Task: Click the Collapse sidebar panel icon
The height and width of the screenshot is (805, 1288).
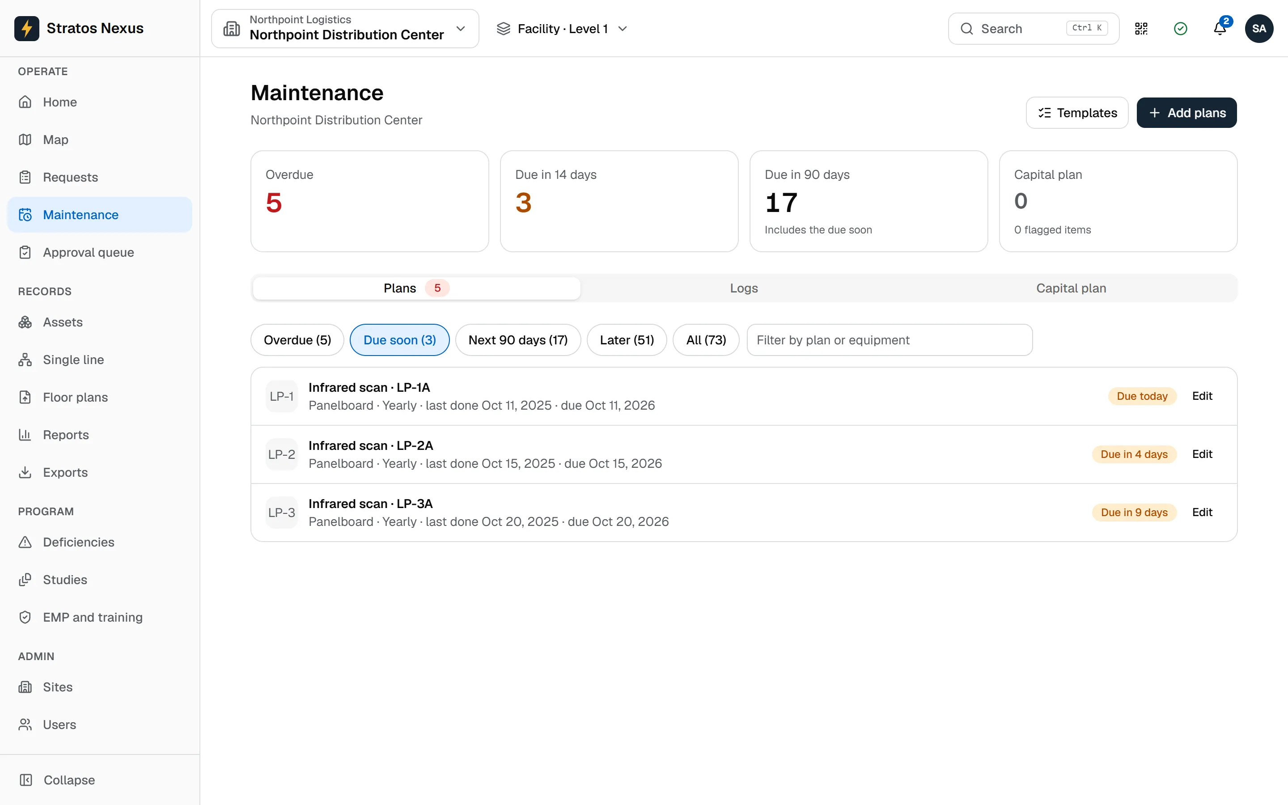Action: (25, 780)
